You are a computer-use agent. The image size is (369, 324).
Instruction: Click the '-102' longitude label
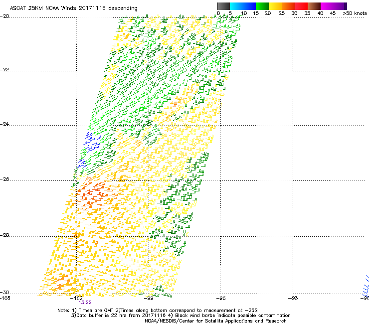tap(77, 298)
